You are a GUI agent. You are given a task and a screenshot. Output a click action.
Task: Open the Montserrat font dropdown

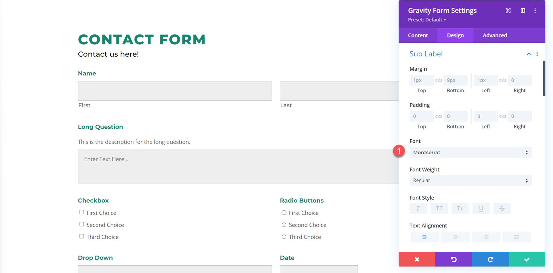470,152
